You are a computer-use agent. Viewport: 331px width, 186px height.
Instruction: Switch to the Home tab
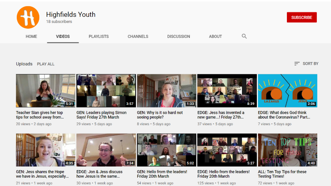coord(31,37)
